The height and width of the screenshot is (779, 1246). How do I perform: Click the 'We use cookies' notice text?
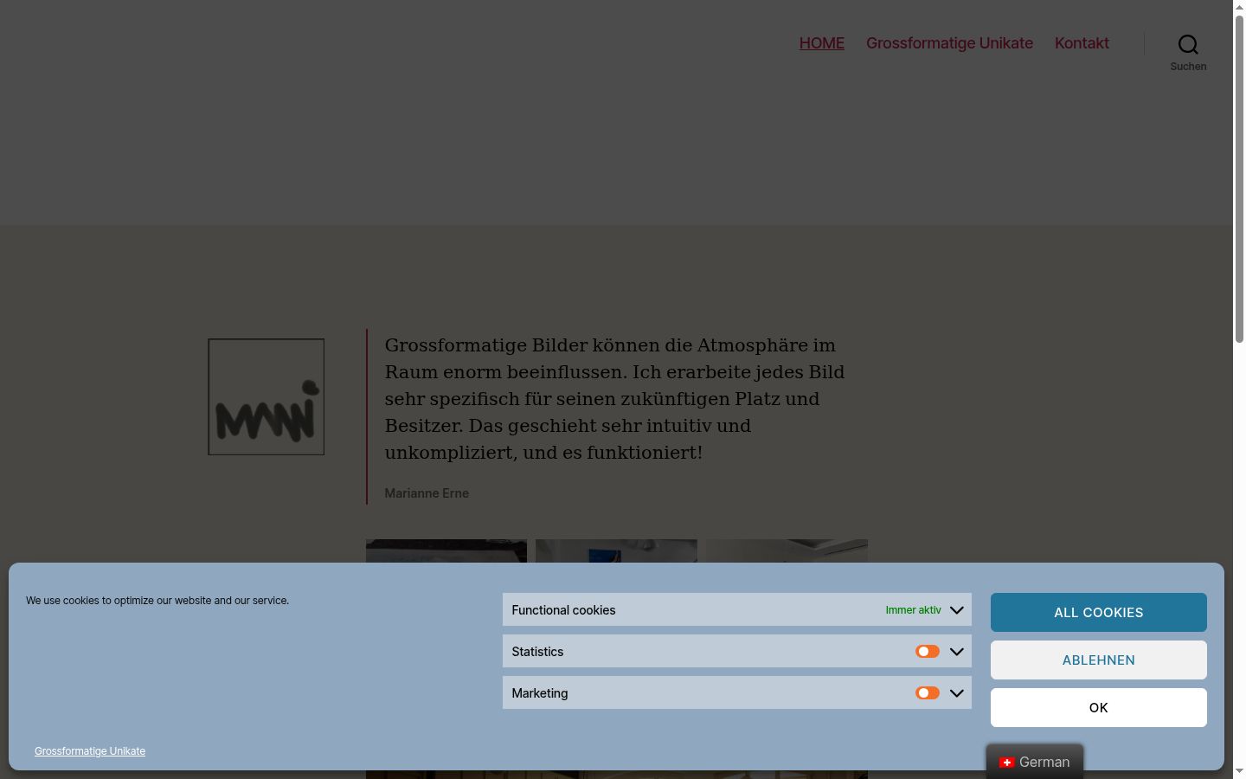click(x=157, y=601)
